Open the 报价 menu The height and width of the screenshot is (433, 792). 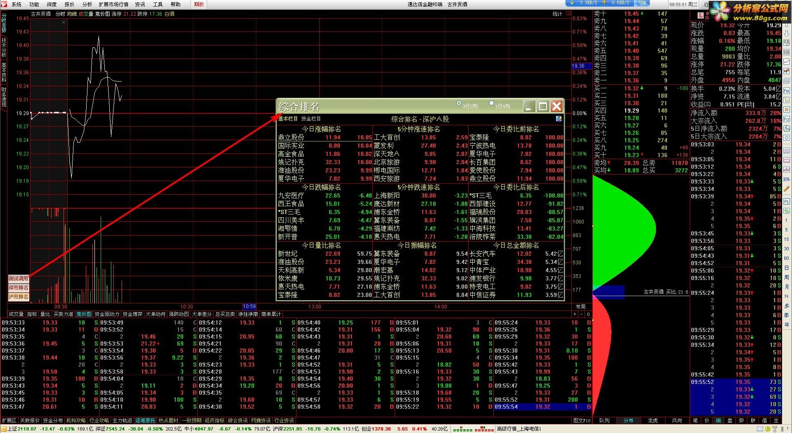[70, 4]
